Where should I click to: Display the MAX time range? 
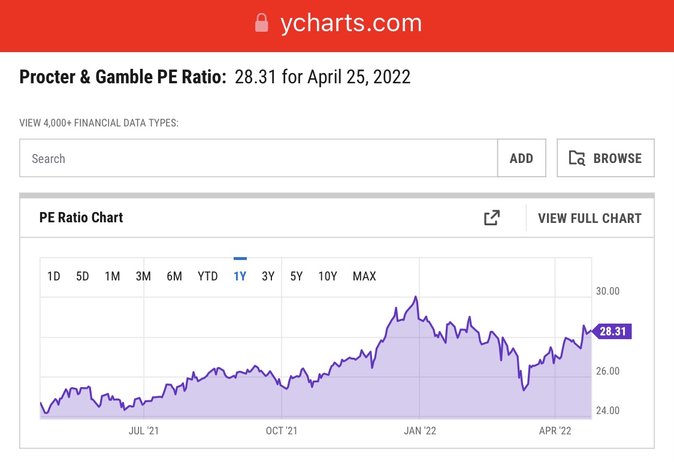point(364,276)
